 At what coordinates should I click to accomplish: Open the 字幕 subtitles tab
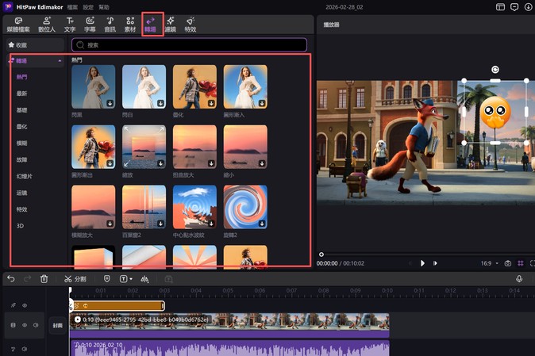coord(90,25)
